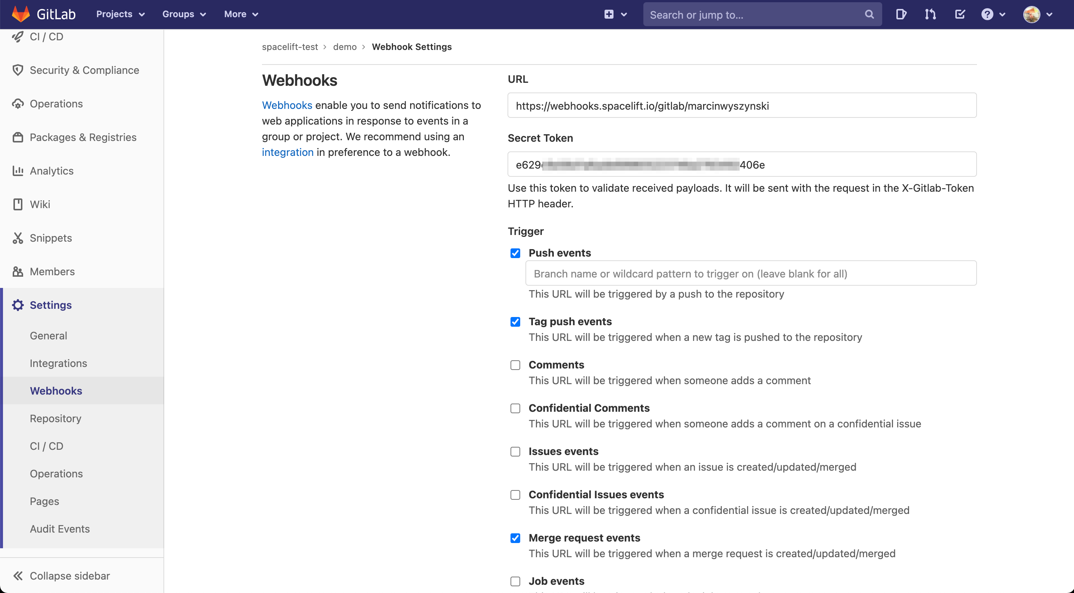Click the spacelift-test breadcrumb link
The image size is (1074, 593).
(290, 47)
